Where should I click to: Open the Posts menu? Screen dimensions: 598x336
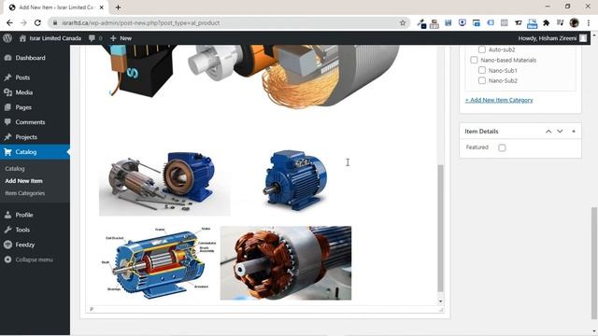pyautogui.click(x=22, y=77)
